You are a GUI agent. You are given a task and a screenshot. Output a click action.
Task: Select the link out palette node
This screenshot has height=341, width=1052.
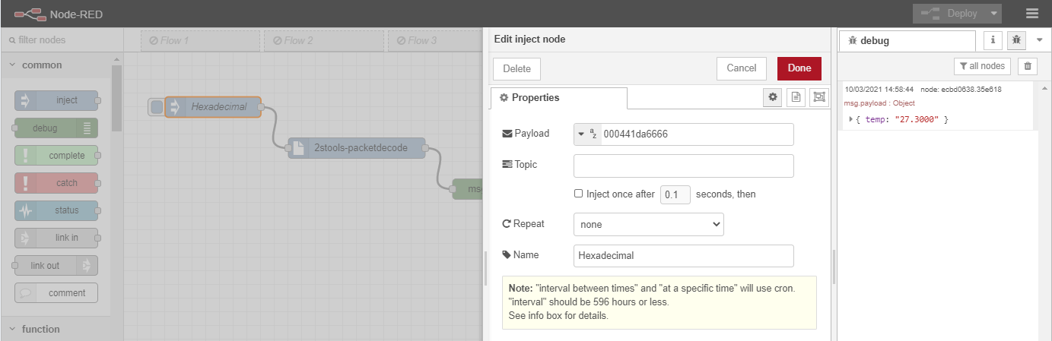[x=56, y=266]
